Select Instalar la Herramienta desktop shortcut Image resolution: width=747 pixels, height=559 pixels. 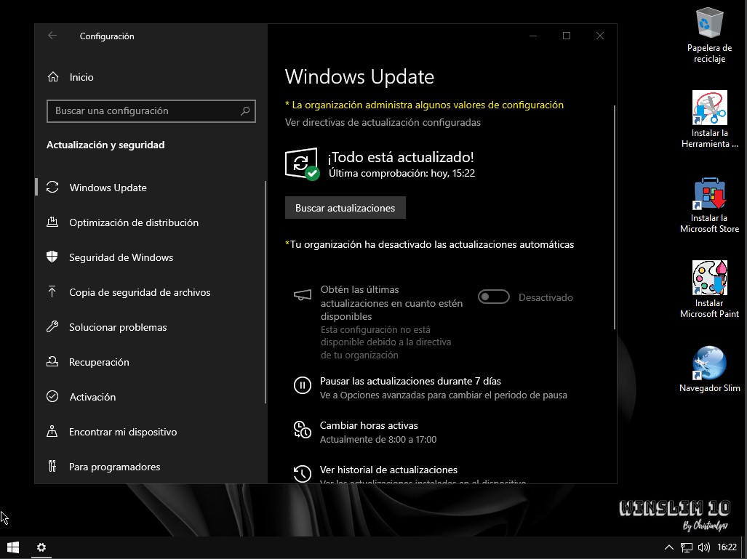(x=709, y=119)
